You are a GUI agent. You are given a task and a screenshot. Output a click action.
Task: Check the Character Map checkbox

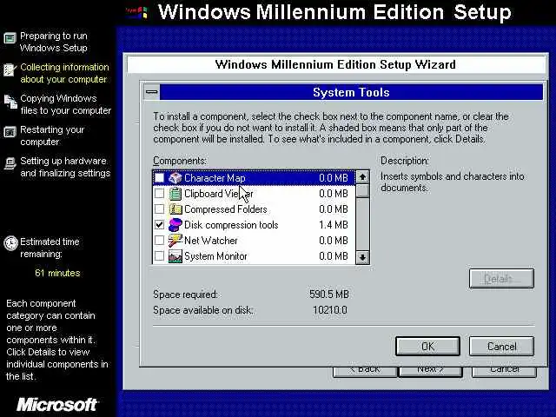click(x=159, y=177)
